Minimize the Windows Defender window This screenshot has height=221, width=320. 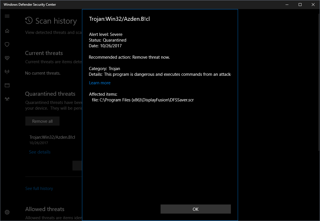[287, 5]
